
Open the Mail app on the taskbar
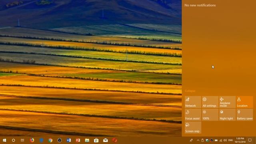(x=105, y=140)
